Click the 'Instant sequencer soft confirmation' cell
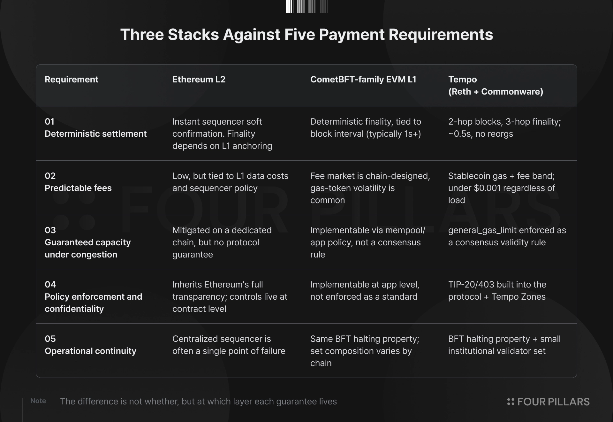This screenshot has width=613, height=422. point(222,134)
